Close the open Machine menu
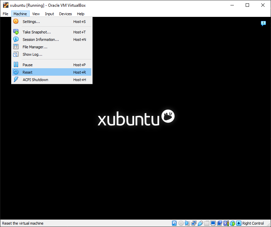Screen dimensions: 271x227 [x=20, y=14]
